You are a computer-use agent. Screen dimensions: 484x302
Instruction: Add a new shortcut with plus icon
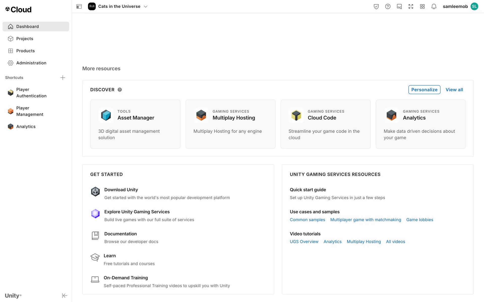point(63,78)
